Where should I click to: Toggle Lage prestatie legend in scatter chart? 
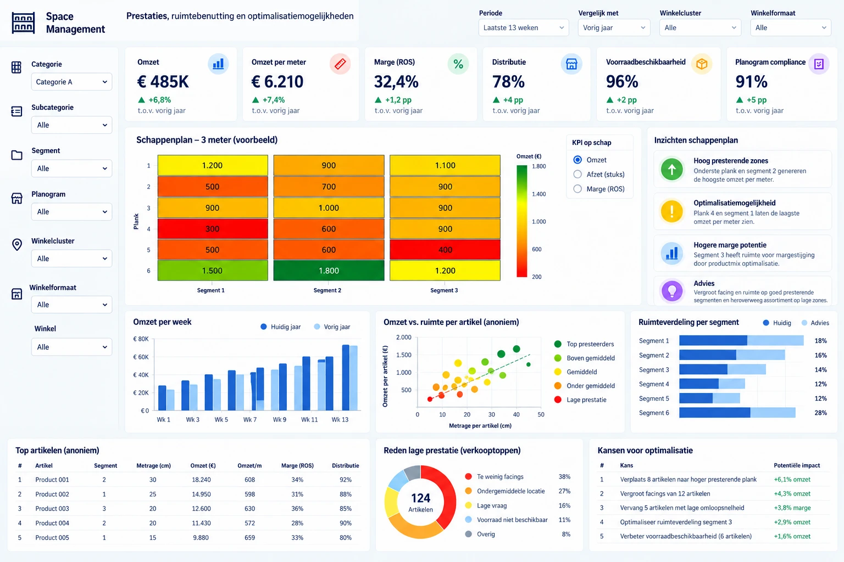[x=580, y=400]
